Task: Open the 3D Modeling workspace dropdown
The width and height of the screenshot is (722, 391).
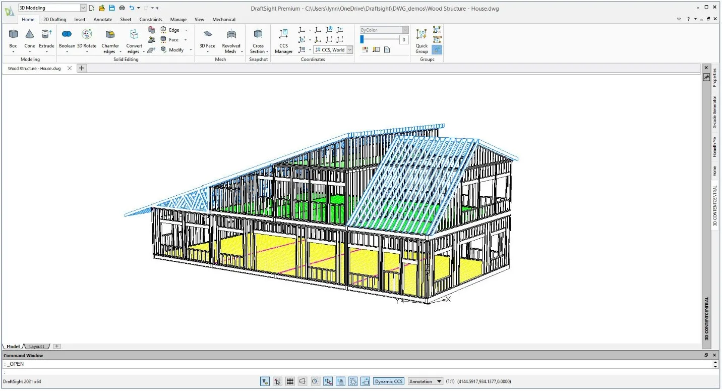Action: click(x=83, y=7)
